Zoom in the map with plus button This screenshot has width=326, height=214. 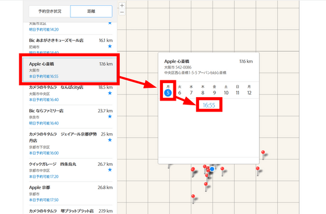[122, 6]
